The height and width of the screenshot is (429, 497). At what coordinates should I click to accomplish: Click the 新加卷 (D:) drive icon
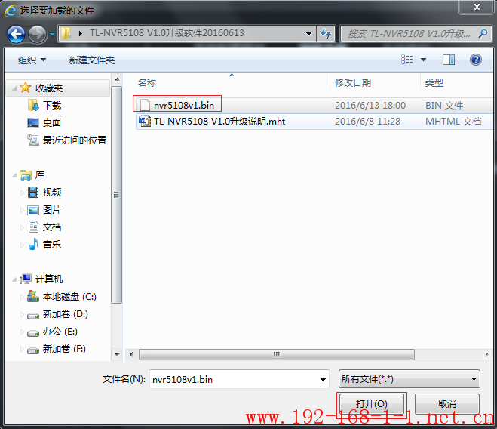point(33,315)
